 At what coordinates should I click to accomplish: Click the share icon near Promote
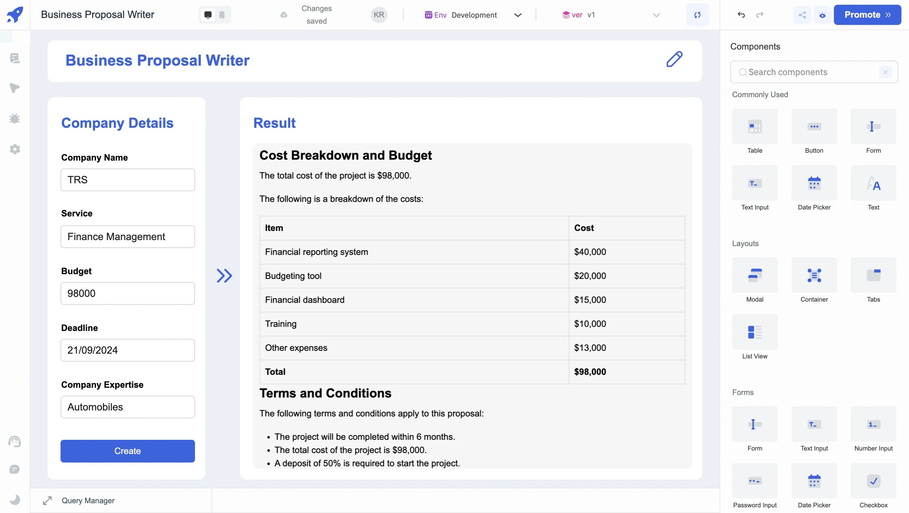point(802,15)
